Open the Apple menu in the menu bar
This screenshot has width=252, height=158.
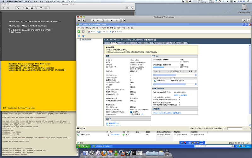point(4,2)
